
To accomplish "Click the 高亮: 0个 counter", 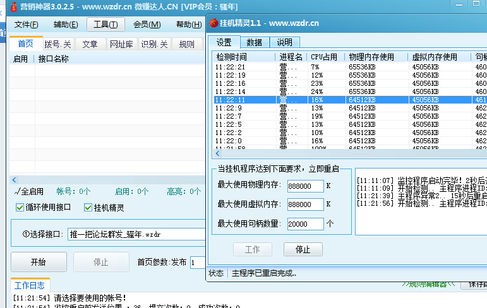I will 184,192.
